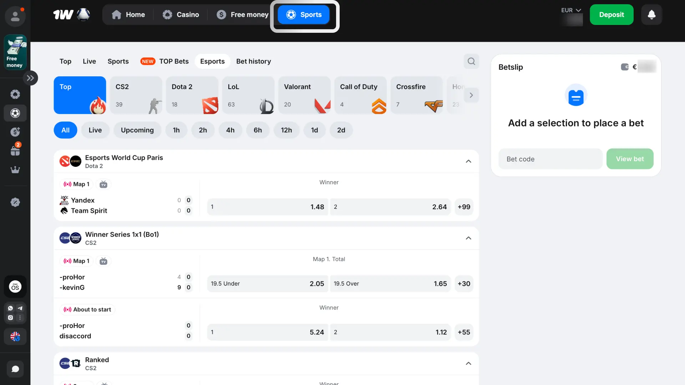Collapse the Esports World Cup Paris section
This screenshot has width=685, height=385.
pos(468,161)
